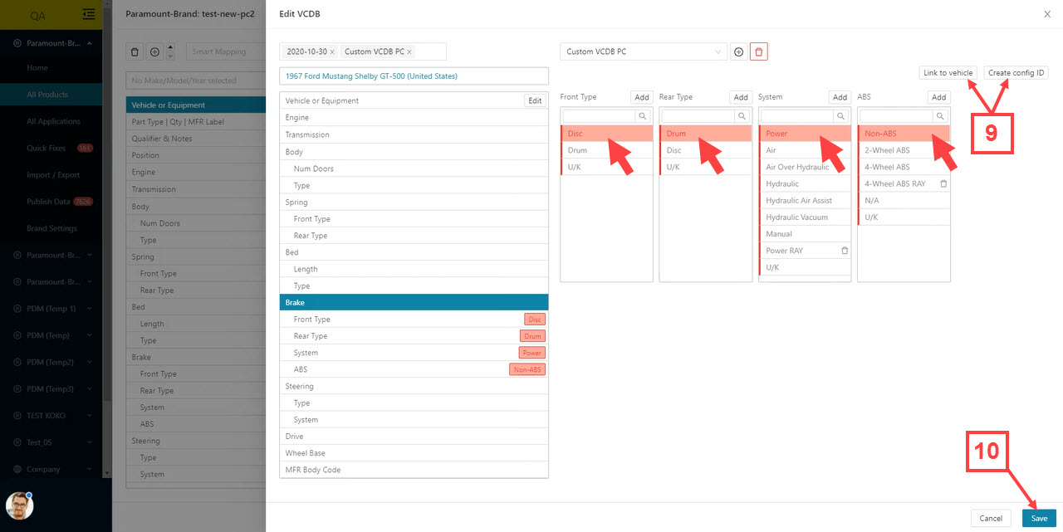Select Hydraulic Vacuum in System list

coord(805,217)
